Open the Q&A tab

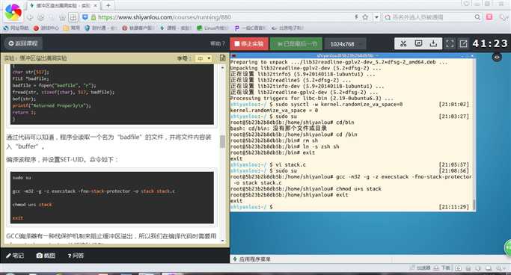[x=76, y=256]
